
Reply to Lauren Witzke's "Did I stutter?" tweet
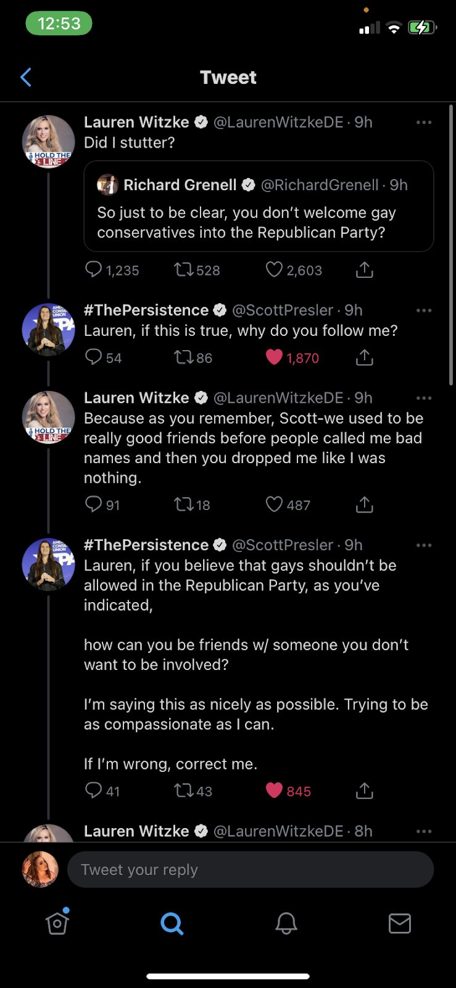94,270
